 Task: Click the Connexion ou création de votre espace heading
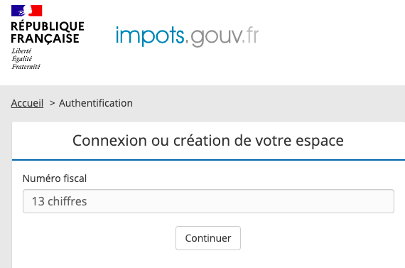[x=208, y=141]
